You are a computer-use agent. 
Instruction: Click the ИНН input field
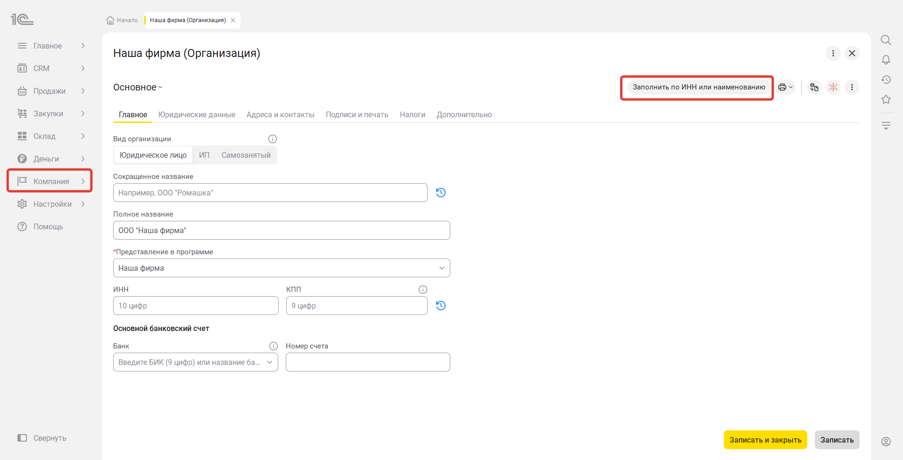point(196,306)
